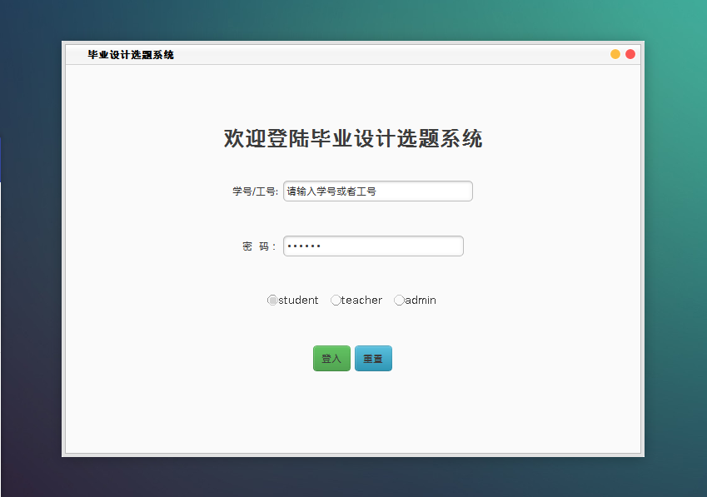Click the empty title bar area of the window
707x497 pixels.
click(375, 53)
